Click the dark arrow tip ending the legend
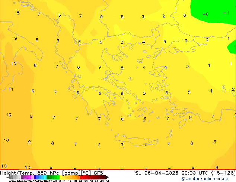 107,177
